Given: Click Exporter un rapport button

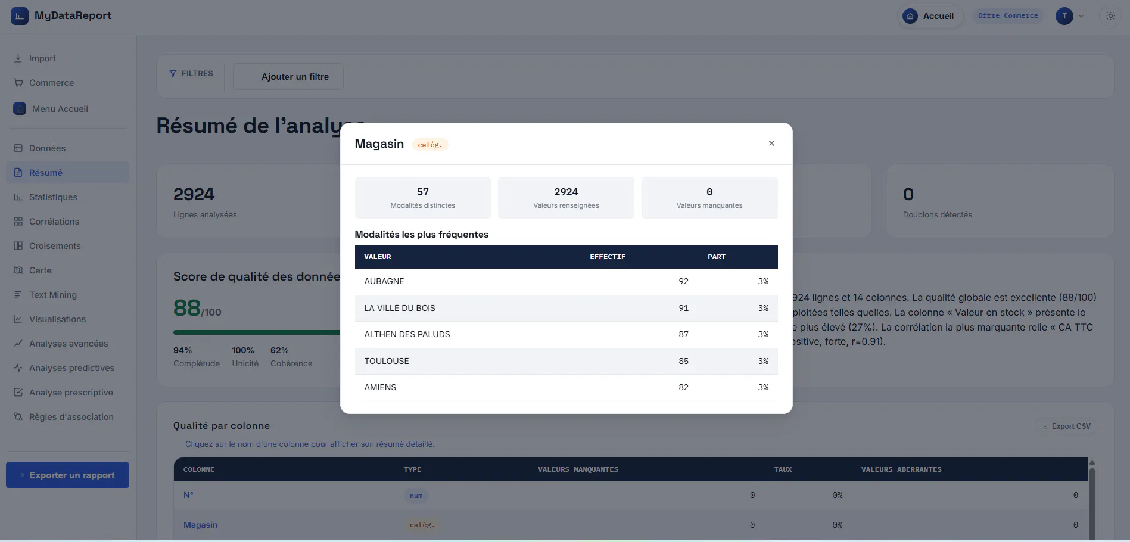Looking at the screenshot, I should (67, 475).
